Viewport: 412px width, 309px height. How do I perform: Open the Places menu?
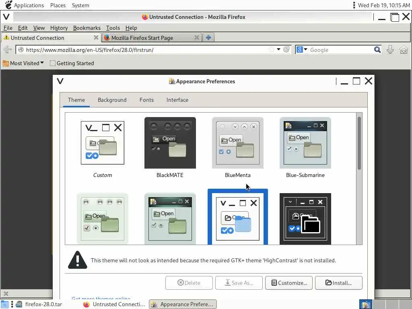coord(58,5)
